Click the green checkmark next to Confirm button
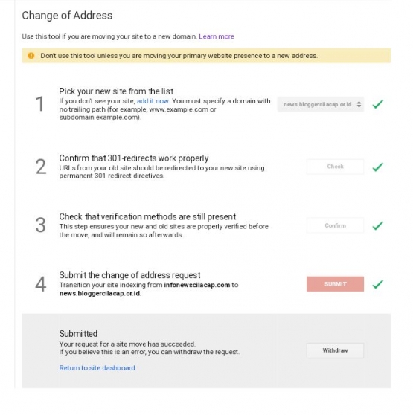This screenshot has height=415, width=413. coord(377,225)
